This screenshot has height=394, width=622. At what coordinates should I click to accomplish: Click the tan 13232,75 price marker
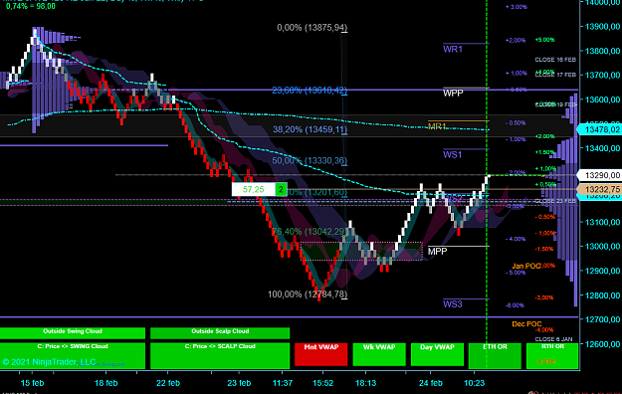coord(599,189)
